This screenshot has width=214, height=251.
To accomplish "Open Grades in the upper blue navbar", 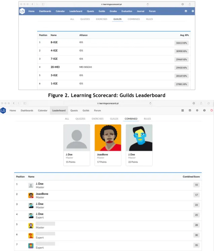I will tap(113, 11).
